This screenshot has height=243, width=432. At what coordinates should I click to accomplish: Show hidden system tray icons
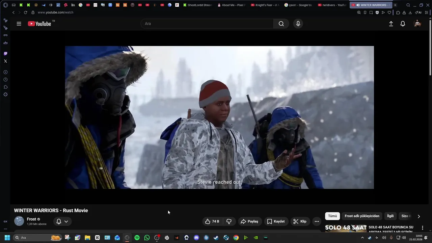click(x=362, y=238)
